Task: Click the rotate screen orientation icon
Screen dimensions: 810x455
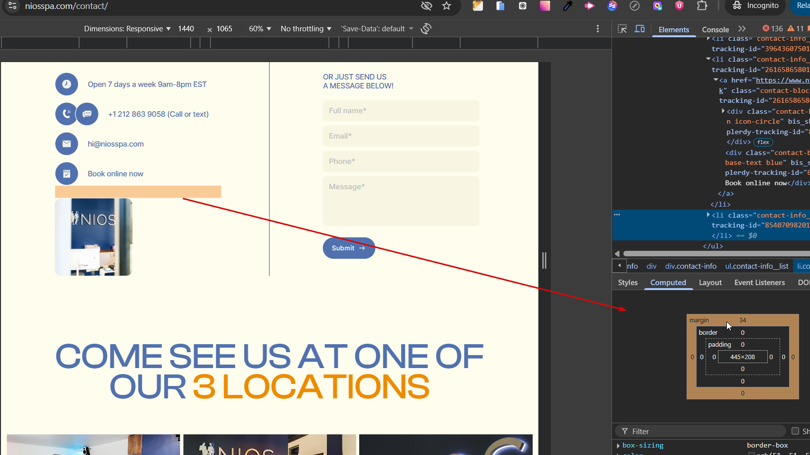Action: tap(426, 29)
